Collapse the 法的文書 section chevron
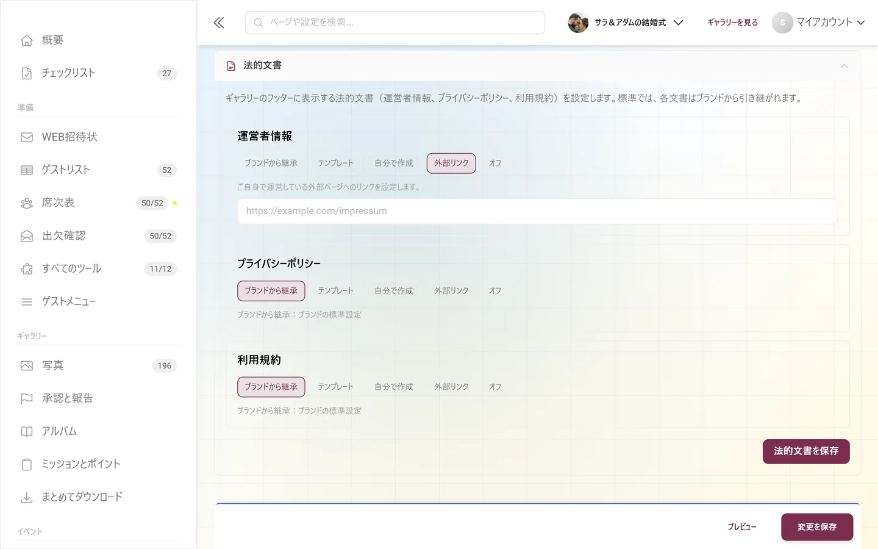The image size is (878, 549). click(844, 66)
